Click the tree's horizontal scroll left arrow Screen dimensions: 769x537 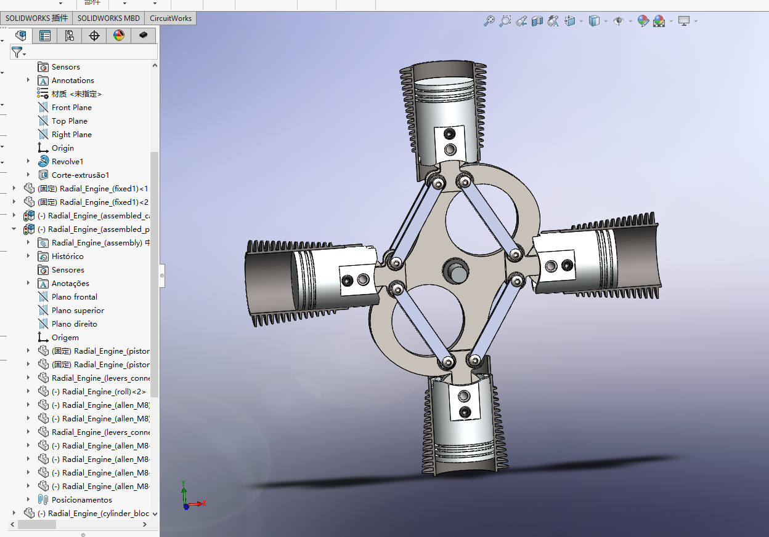(x=12, y=525)
